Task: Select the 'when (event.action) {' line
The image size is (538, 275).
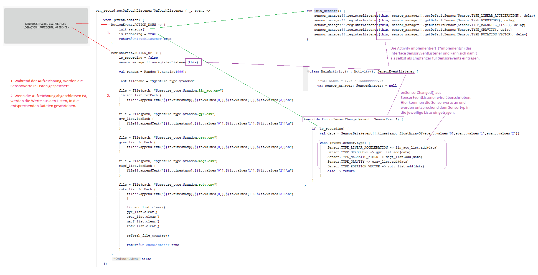Action: (x=124, y=20)
